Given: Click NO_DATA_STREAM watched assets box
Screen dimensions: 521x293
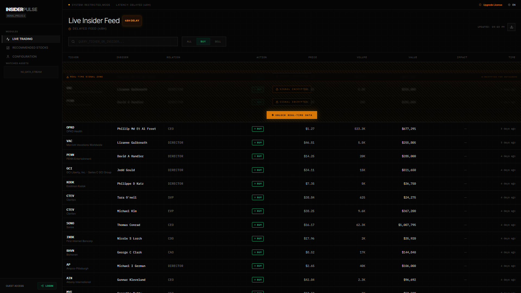Looking at the screenshot, I should (31, 72).
